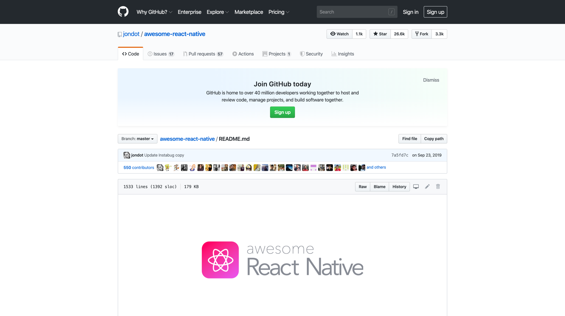Watch this repository
The image size is (565, 316).
(x=339, y=34)
